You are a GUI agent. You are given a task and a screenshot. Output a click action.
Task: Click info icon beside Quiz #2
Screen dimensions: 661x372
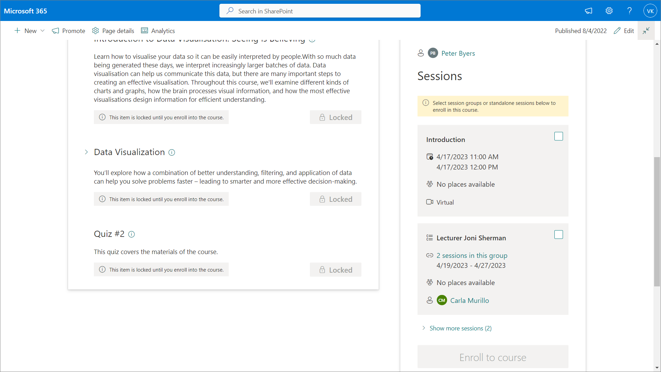pyautogui.click(x=131, y=234)
